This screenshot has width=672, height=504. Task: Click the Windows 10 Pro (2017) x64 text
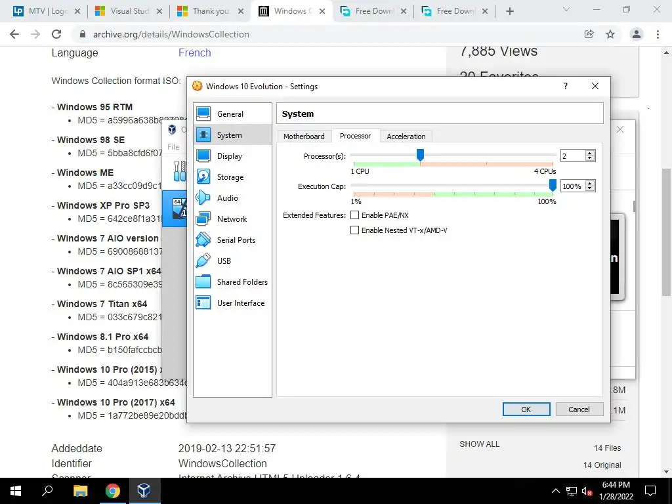[x=116, y=402]
